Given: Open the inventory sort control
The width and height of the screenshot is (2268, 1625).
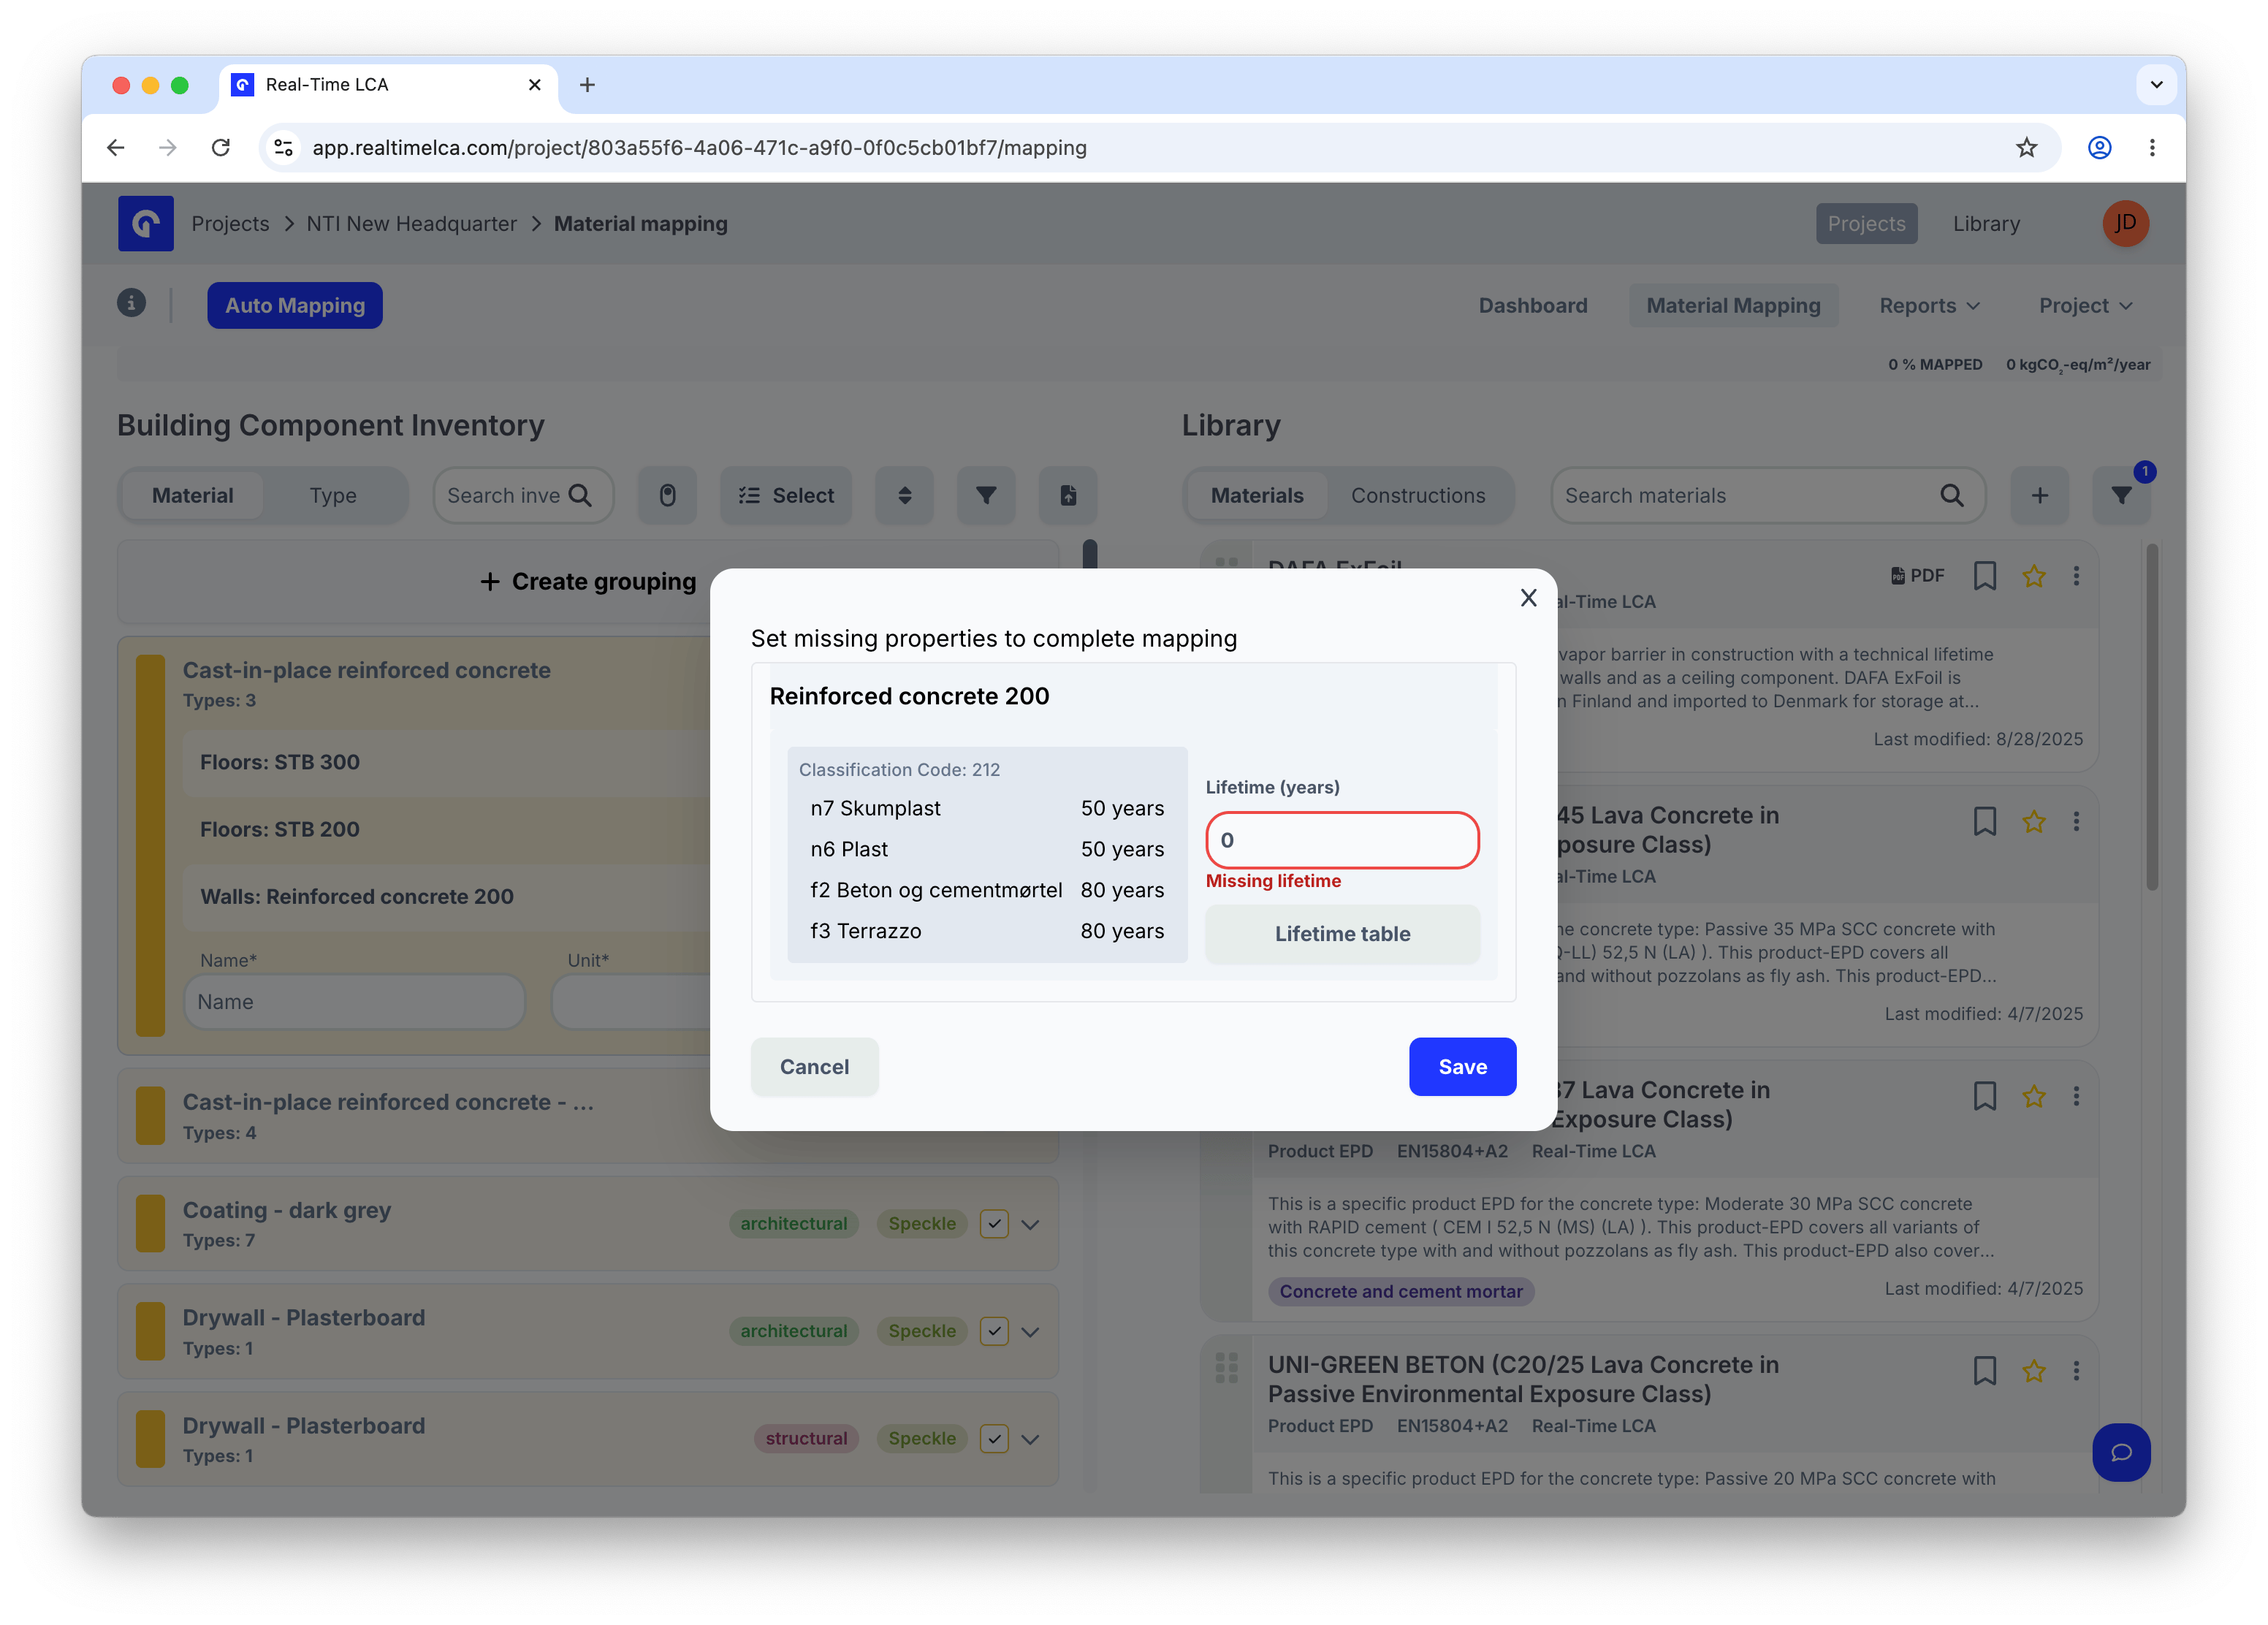Looking at the screenshot, I should (x=904, y=495).
